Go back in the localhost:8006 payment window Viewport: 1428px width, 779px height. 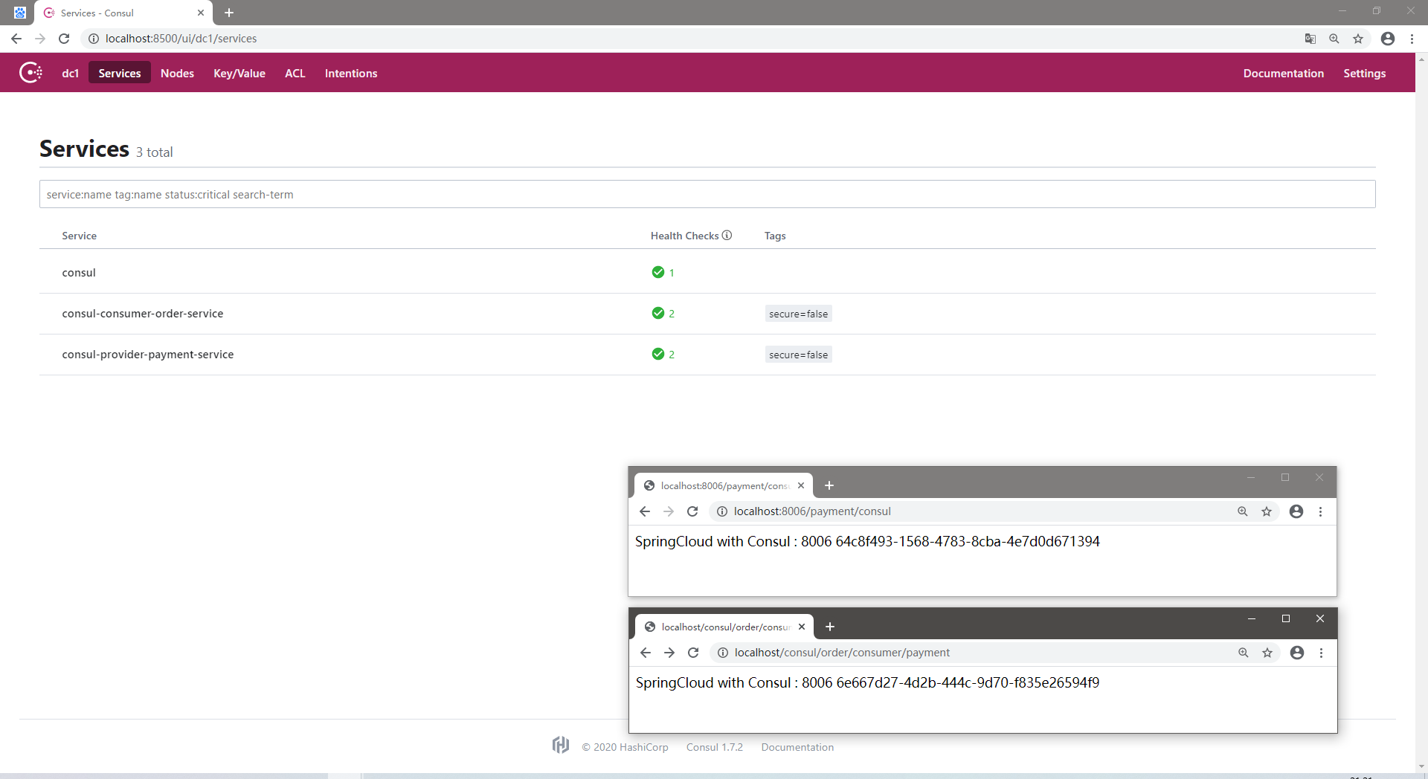click(x=645, y=511)
